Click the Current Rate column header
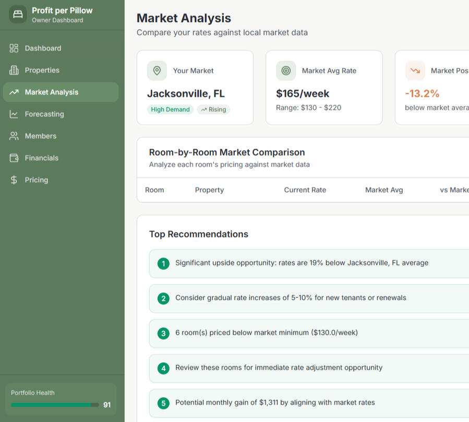Viewport: 469px width, 422px height. click(x=305, y=190)
